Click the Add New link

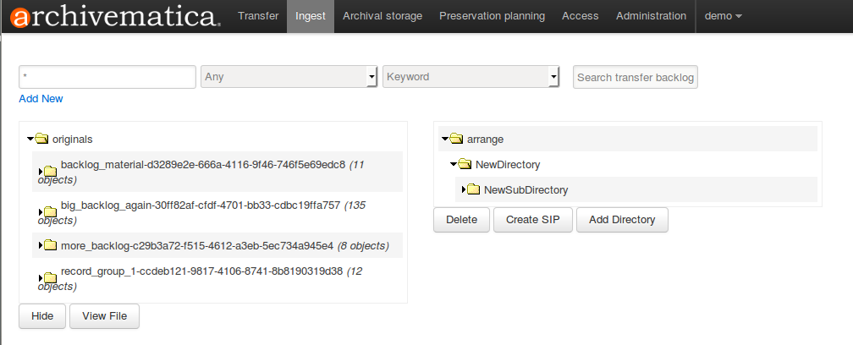[x=41, y=99]
